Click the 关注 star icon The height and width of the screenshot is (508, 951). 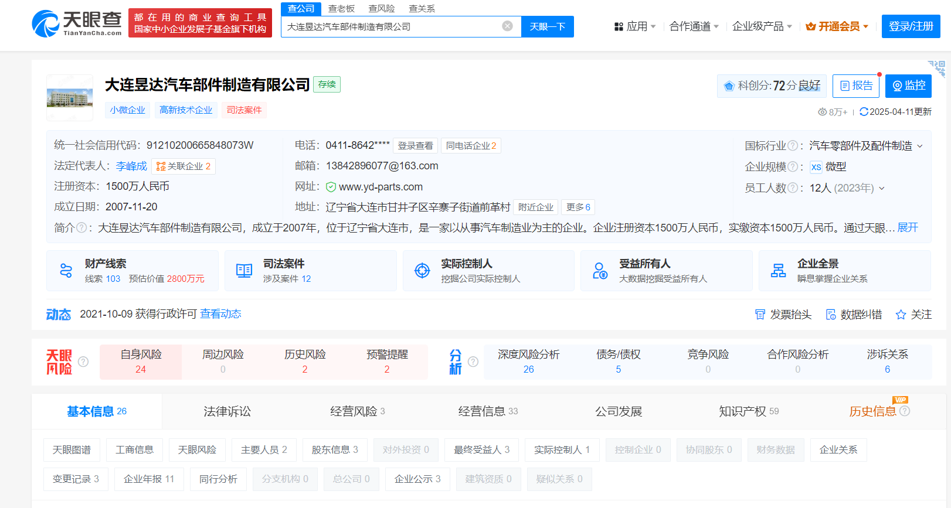(901, 315)
